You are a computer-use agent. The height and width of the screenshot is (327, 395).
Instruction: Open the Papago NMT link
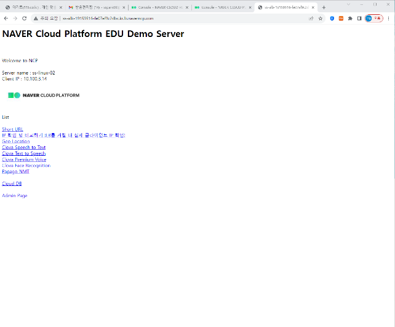click(15, 172)
